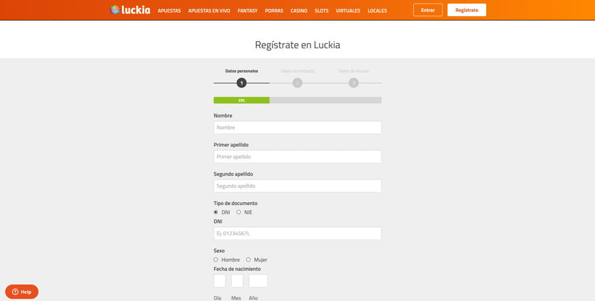Focus the DNI number input field
595x301 pixels.
pos(297,233)
